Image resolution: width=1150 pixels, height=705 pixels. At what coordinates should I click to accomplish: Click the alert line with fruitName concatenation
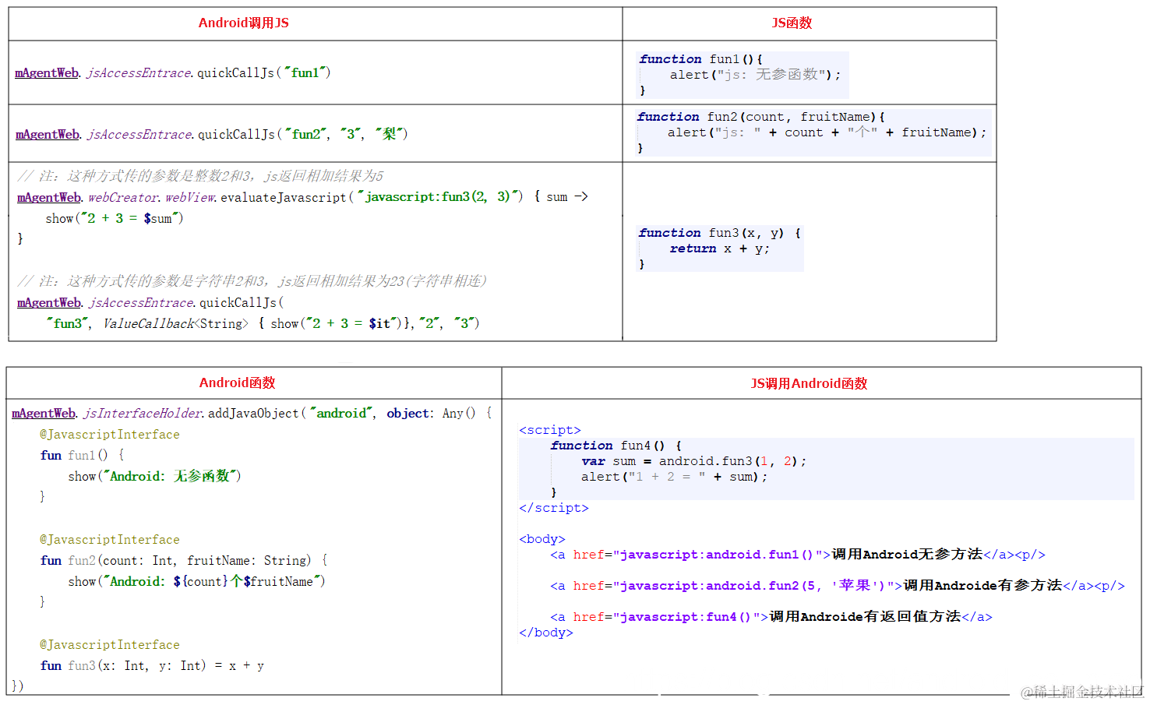(x=827, y=132)
